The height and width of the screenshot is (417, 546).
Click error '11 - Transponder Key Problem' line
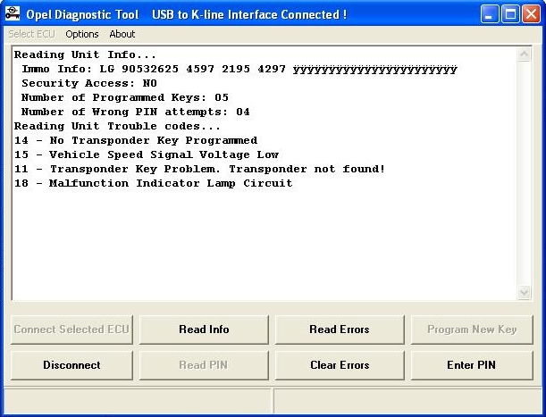click(199, 169)
